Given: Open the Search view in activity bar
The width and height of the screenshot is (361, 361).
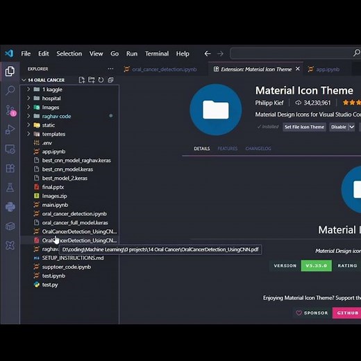Looking at the screenshot, I should click(x=10, y=90).
